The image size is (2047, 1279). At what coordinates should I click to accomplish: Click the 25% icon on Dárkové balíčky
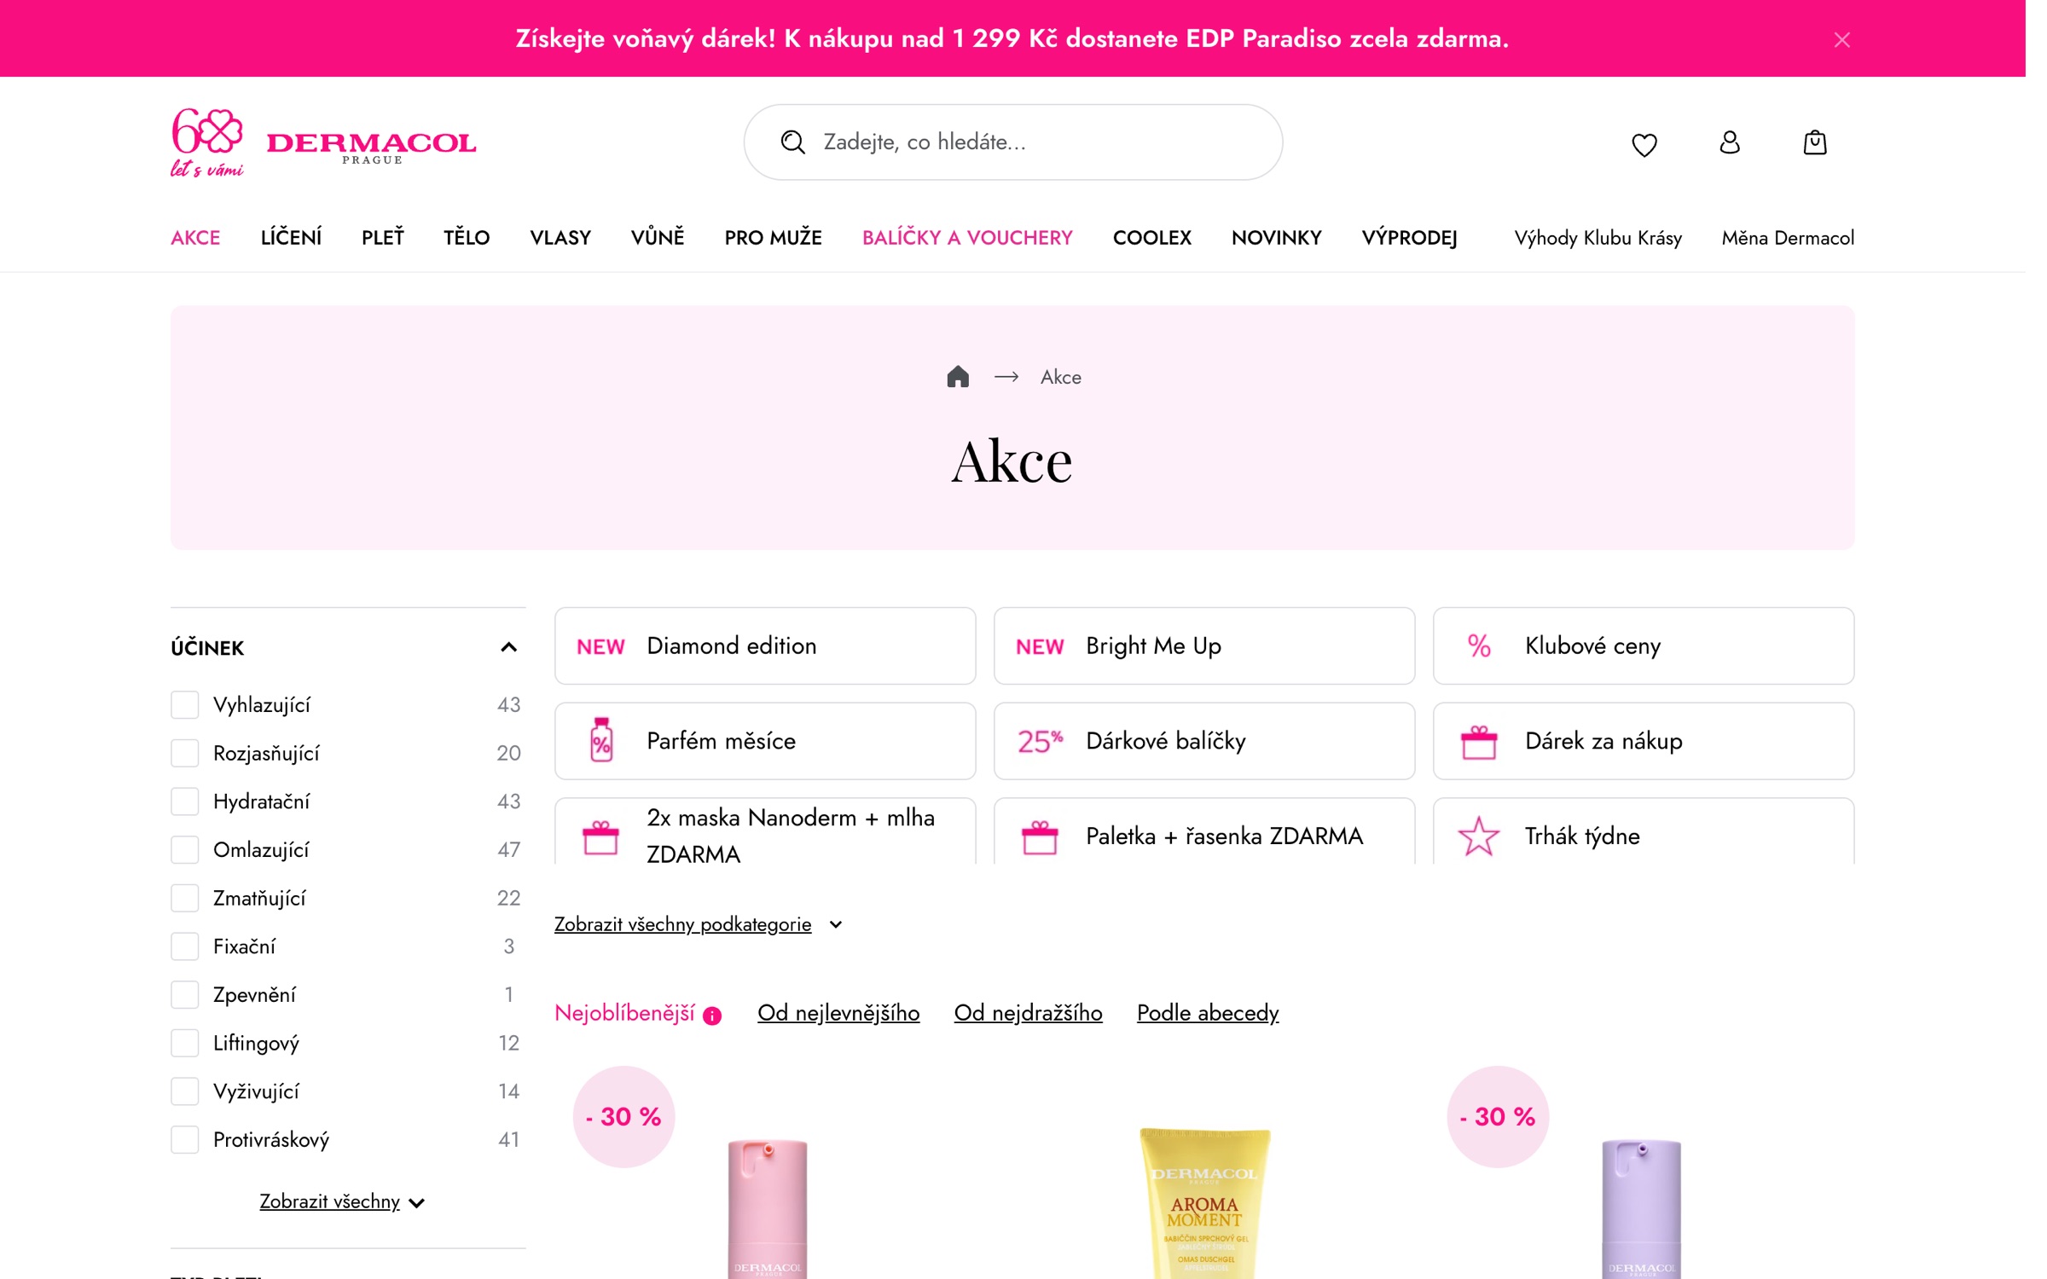click(1040, 741)
